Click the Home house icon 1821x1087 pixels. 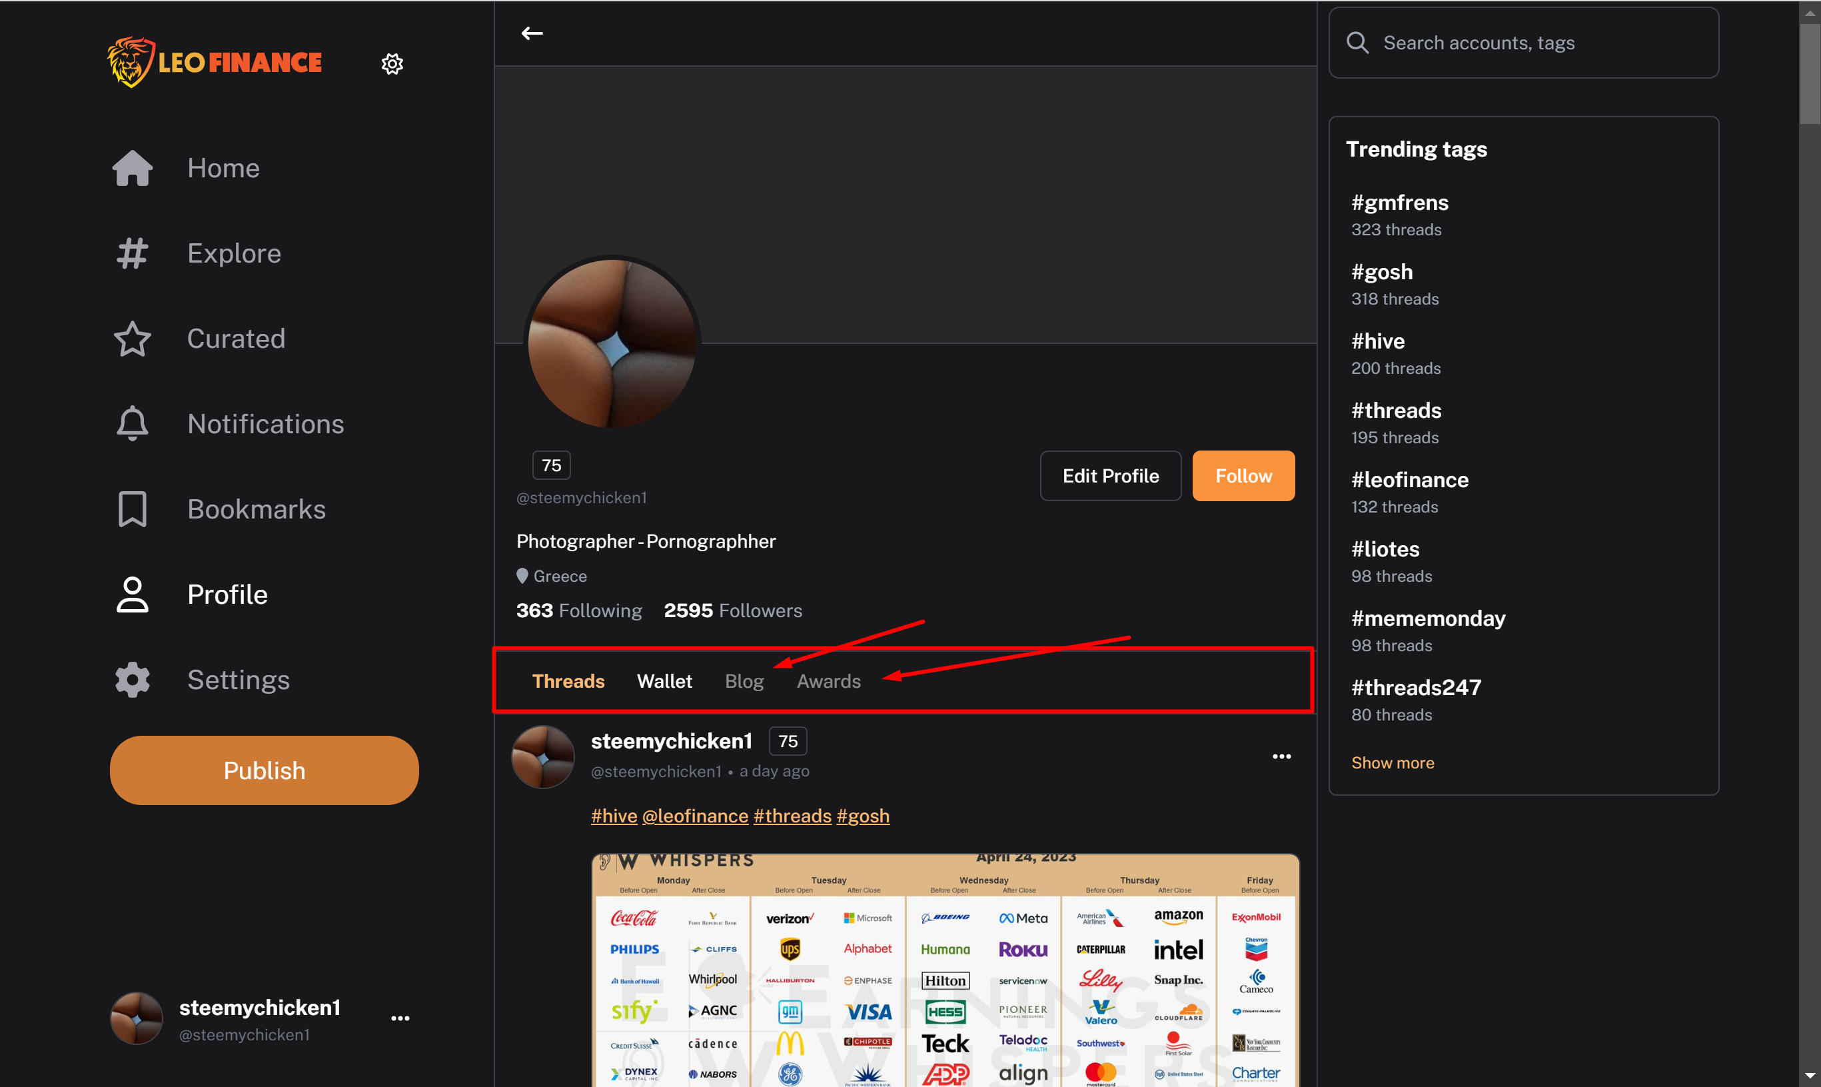click(133, 168)
